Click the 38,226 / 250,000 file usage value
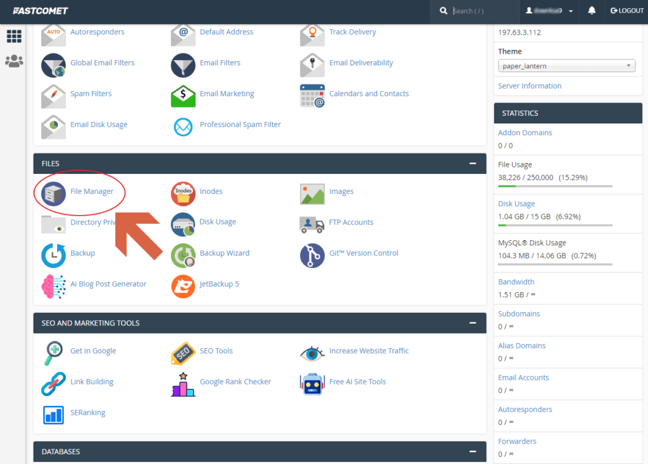The width and height of the screenshot is (648, 464). tap(525, 178)
